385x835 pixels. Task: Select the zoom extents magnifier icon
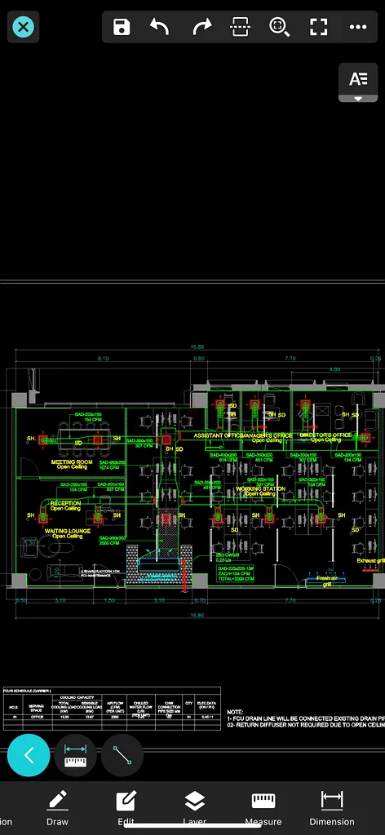(x=279, y=27)
